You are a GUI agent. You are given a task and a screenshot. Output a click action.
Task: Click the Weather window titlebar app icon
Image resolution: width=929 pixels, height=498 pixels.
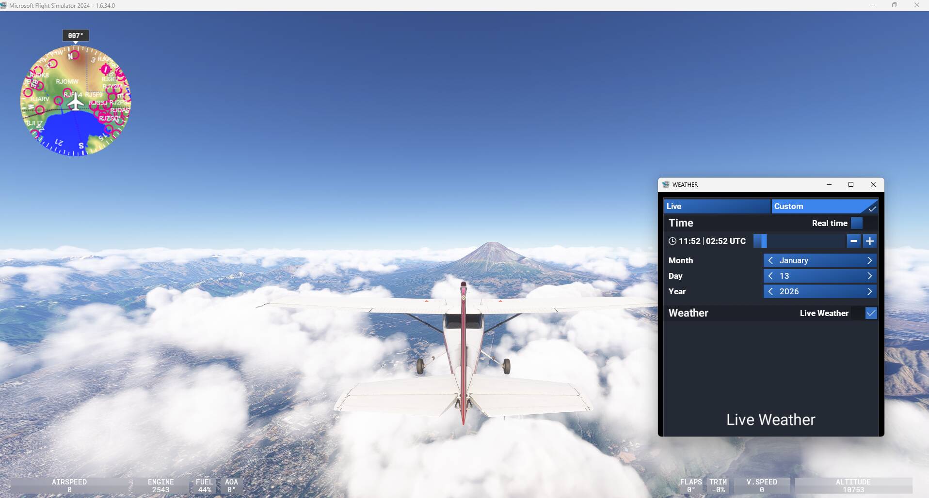tap(666, 184)
